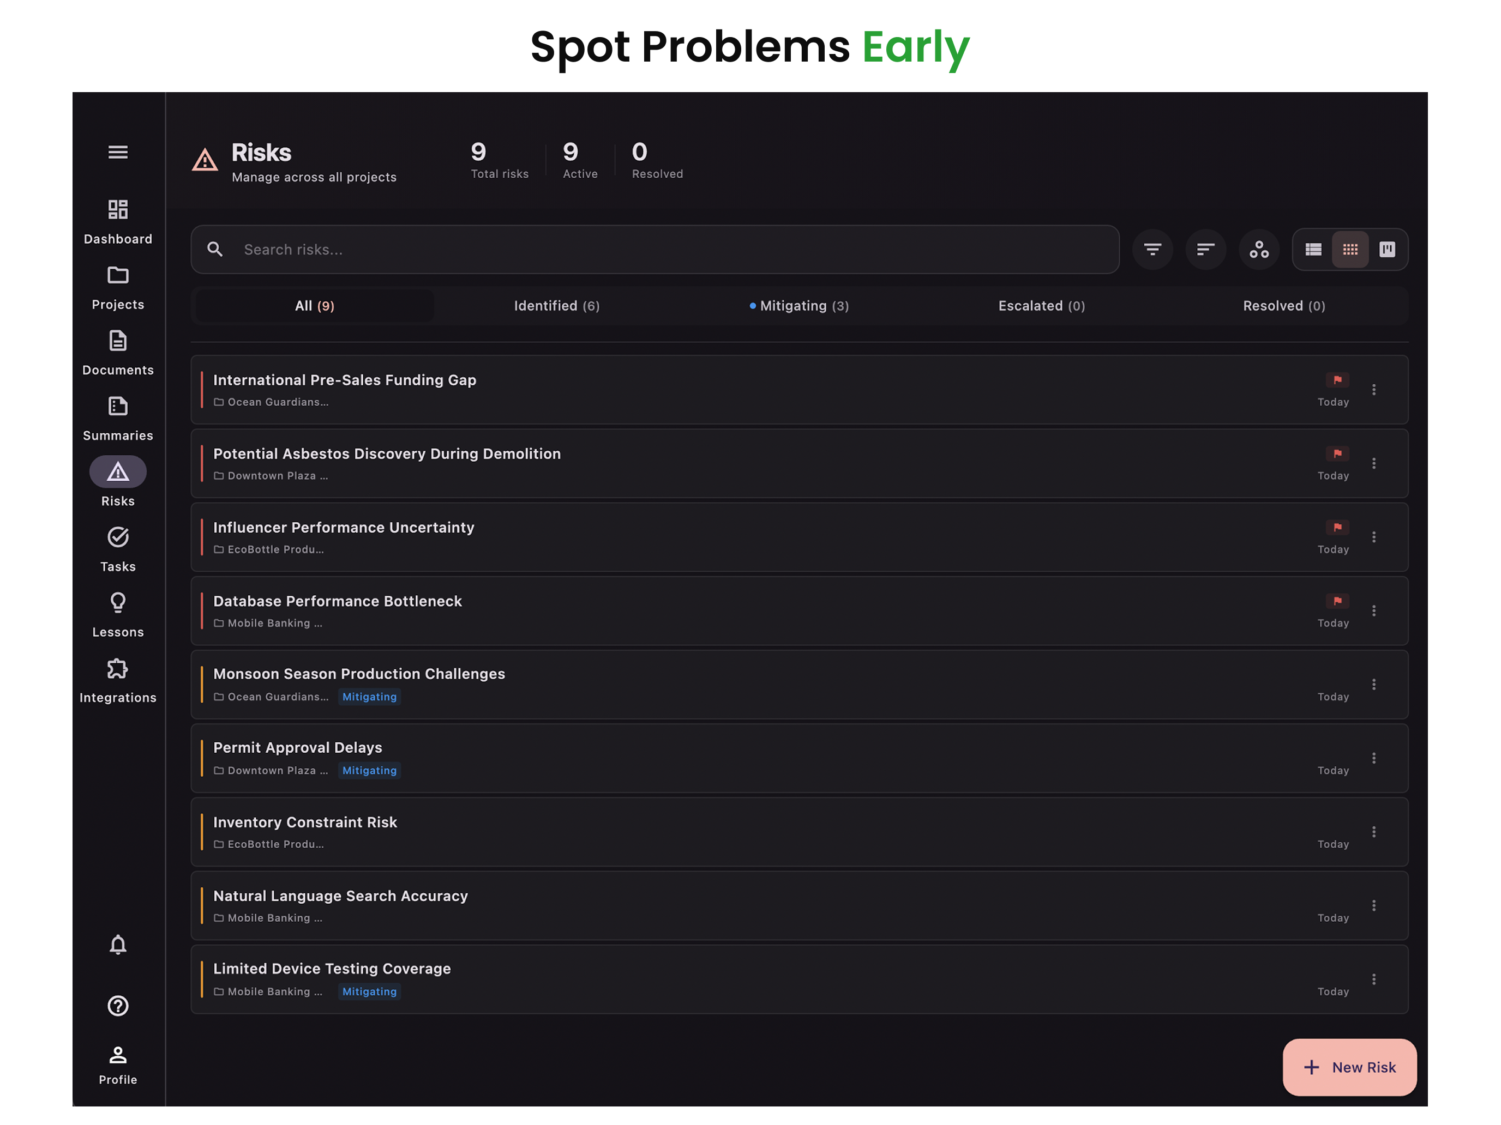Open more options for Permit Approval Delays
The height and width of the screenshot is (1125, 1501).
point(1374,758)
